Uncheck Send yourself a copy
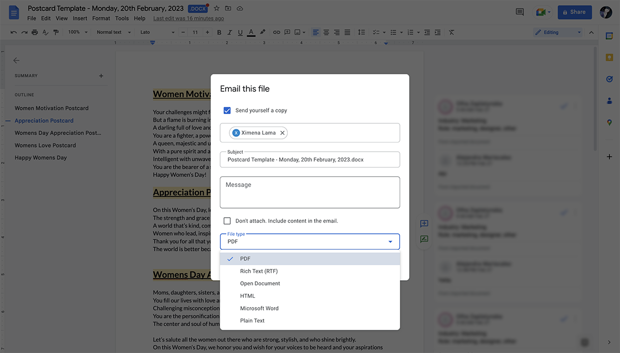The width and height of the screenshot is (620, 353). pos(227,110)
